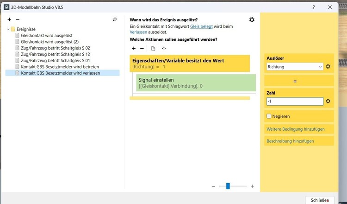Select the Ereignisse folder label

pyautogui.click(x=26, y=29)
